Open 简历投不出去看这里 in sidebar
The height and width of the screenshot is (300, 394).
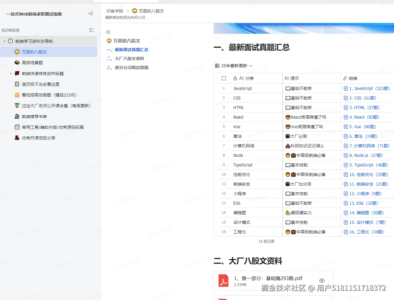pyautogui.click(x=41, y=84)
